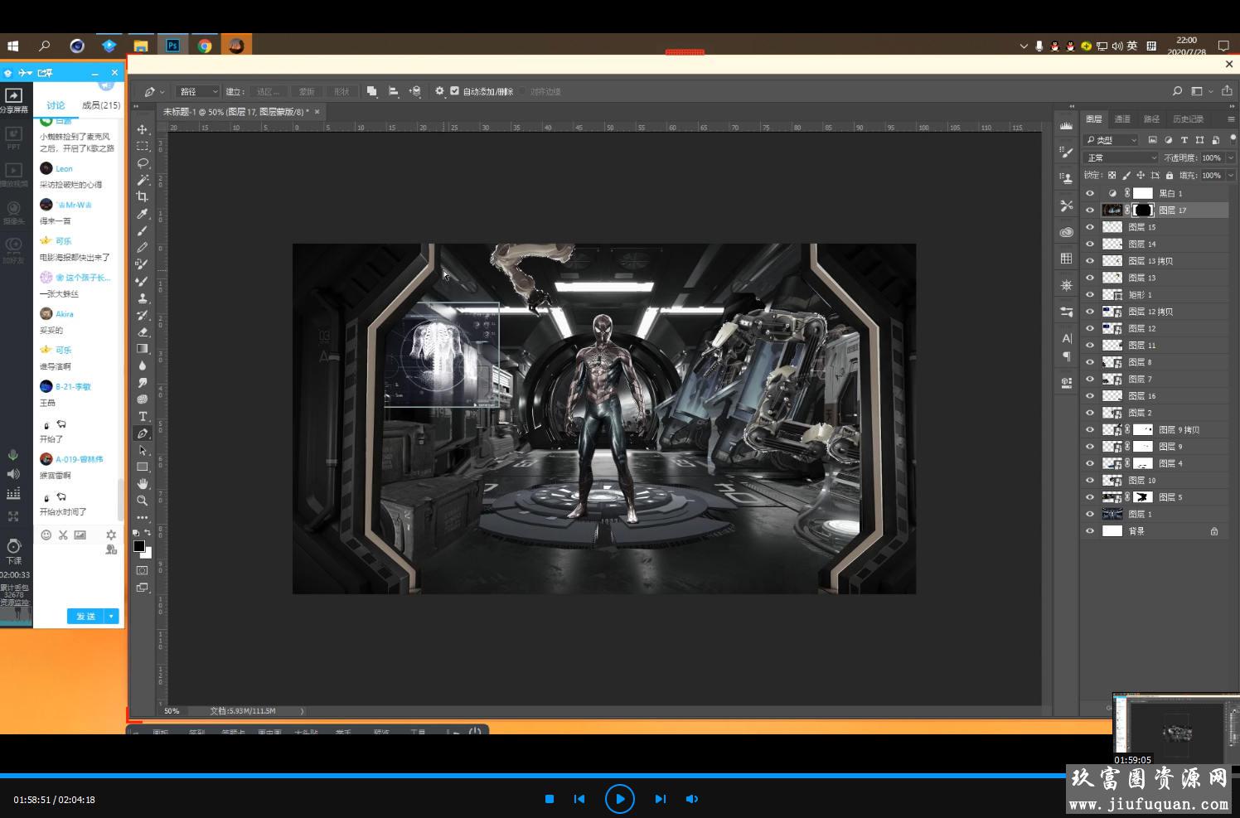Select the Pen tool in toolbar

[x=143, y=433]
